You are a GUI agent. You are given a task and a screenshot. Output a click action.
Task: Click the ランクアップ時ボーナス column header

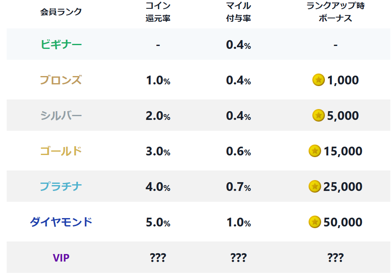(x=336, y=12)
